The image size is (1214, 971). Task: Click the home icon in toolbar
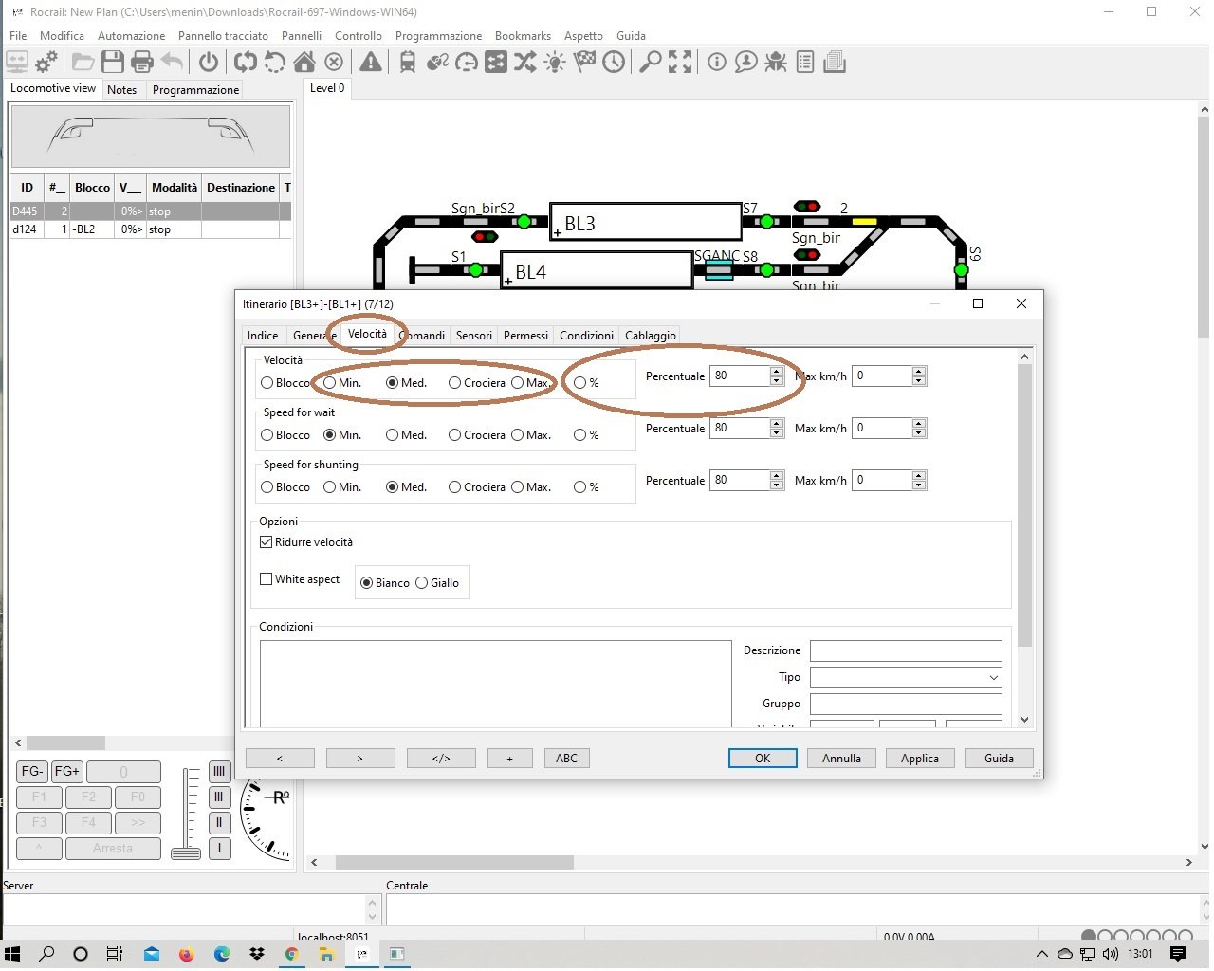tap(304, 63)
